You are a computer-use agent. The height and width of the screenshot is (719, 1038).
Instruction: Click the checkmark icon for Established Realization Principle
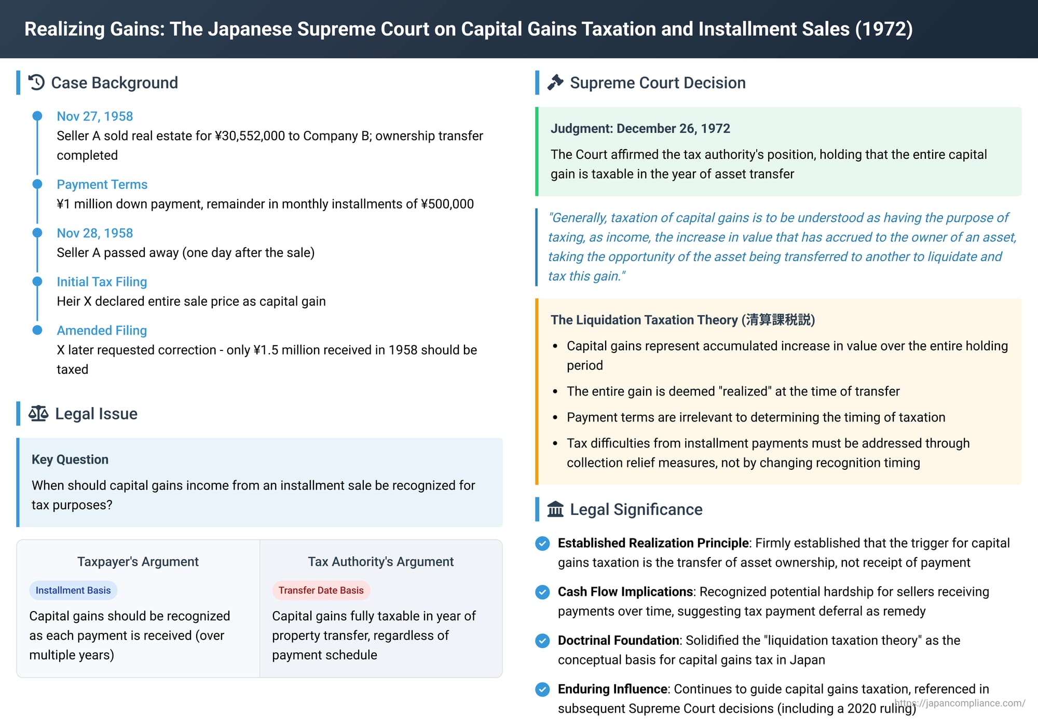(x=542, y=543)
